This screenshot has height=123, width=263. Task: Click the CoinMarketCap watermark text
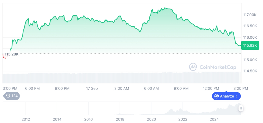[x=218, y=67]
